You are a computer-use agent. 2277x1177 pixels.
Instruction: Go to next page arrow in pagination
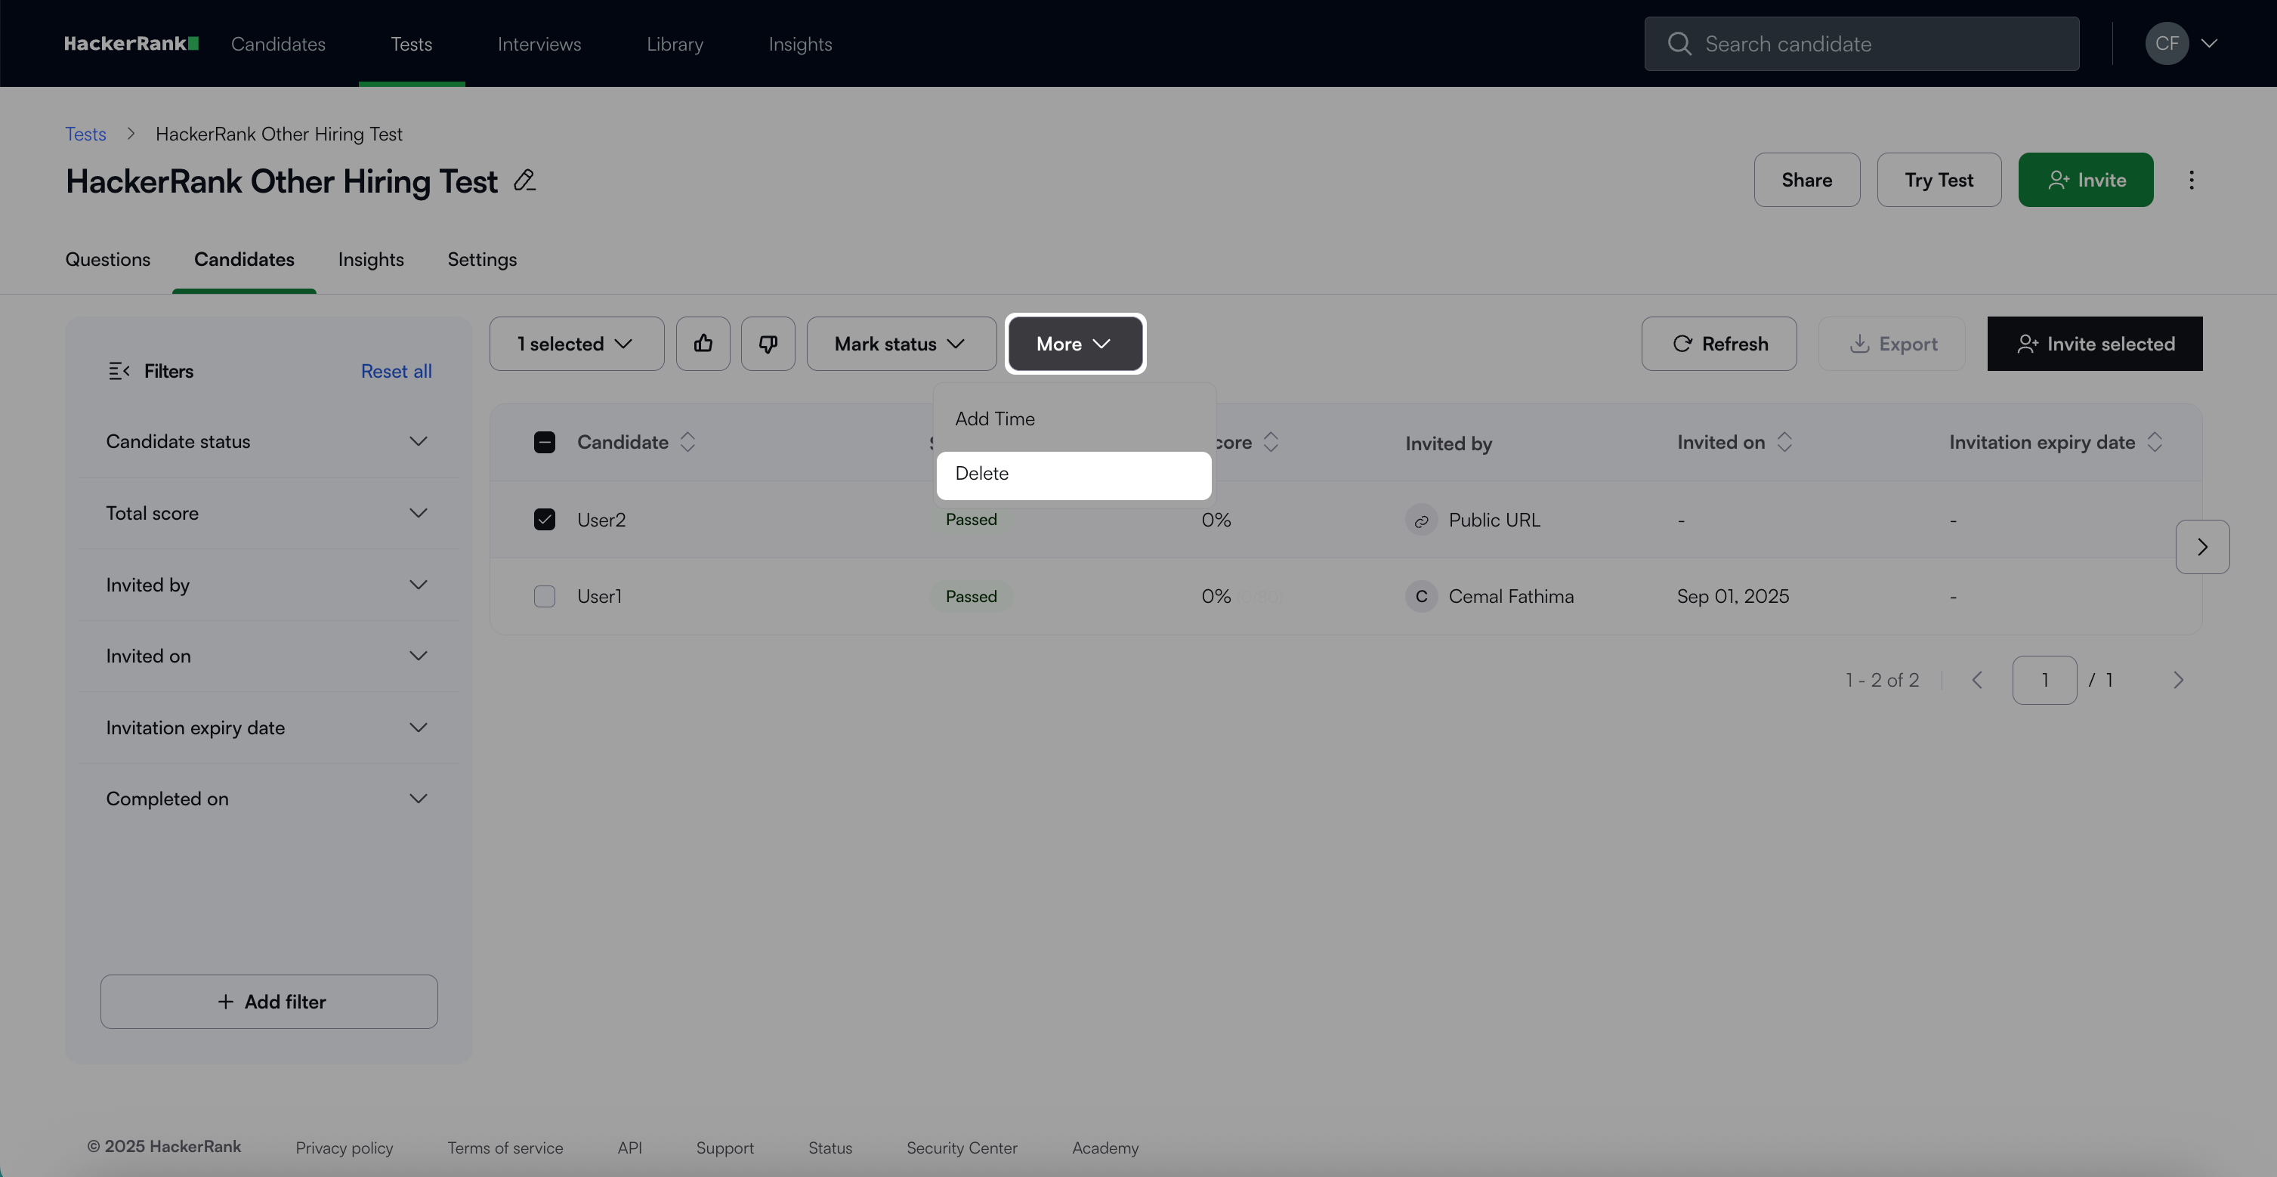click(x=2177, y=679)
